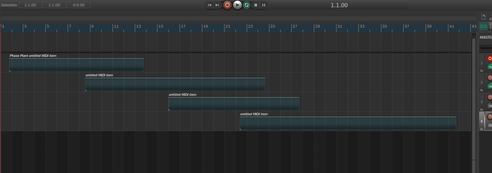The height and width of the screenshot is (173, 492).
Task: Click the Play button in transport
Action: [x=237, y=5]
